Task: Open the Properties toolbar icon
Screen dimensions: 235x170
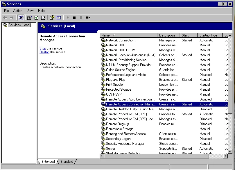Action: (29, 18)
